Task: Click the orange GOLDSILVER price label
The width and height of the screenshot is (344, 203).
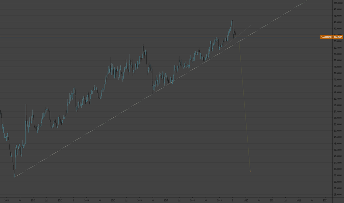Action: coord(331,37)
